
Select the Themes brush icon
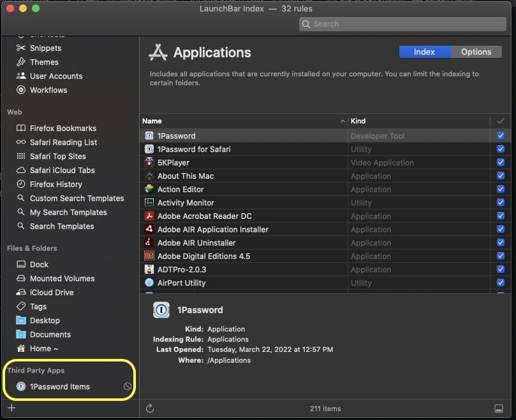[x=20, y=62]
